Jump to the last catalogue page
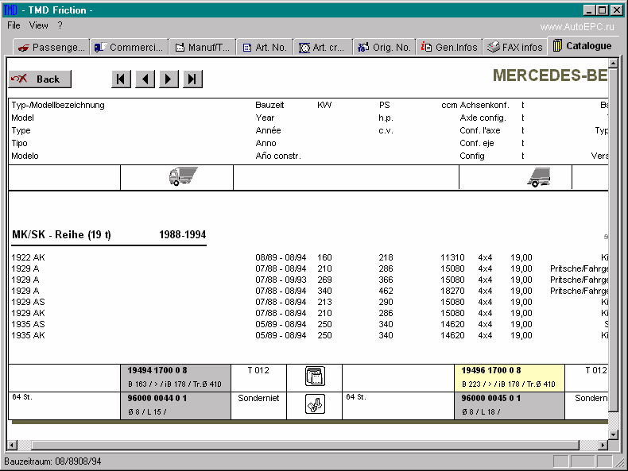The image size is (628, 471). 192,79
